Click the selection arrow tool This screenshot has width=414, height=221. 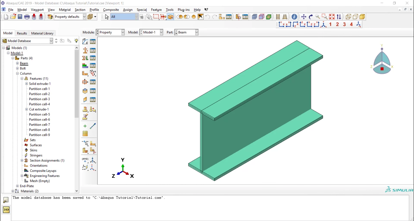coord(107,17)
